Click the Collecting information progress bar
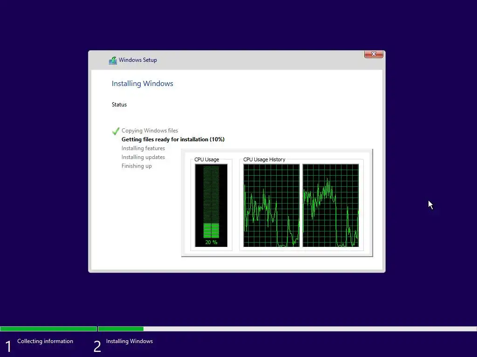Screen dimensions: 477x357 pyautogui.click(x=48, y=329)
